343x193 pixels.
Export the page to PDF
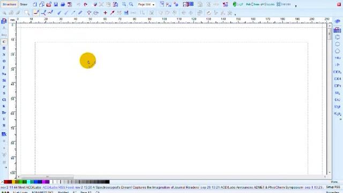[x=70, y=4]
